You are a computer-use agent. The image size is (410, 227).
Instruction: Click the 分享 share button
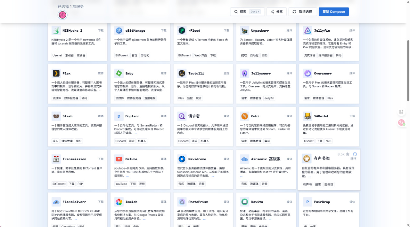pos(276,12)
